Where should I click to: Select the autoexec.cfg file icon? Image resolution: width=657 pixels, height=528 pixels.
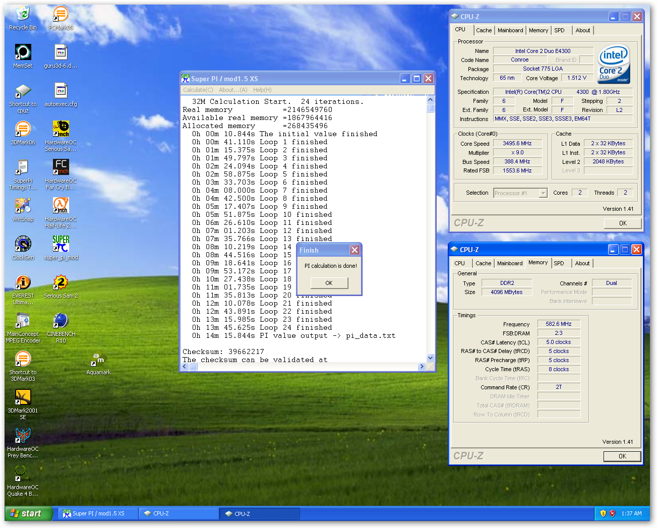tap(61, 94)
